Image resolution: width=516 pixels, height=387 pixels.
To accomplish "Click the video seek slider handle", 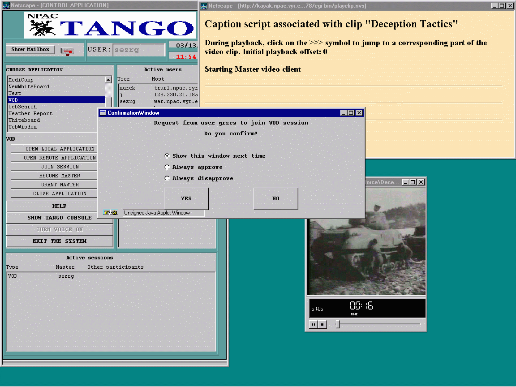I will coord(338,324).
